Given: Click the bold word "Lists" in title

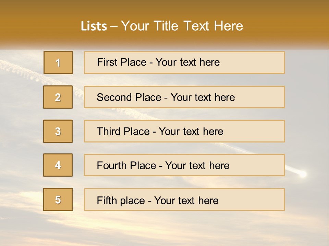Looking at the screenshot, I should click(x=94, y=26).
